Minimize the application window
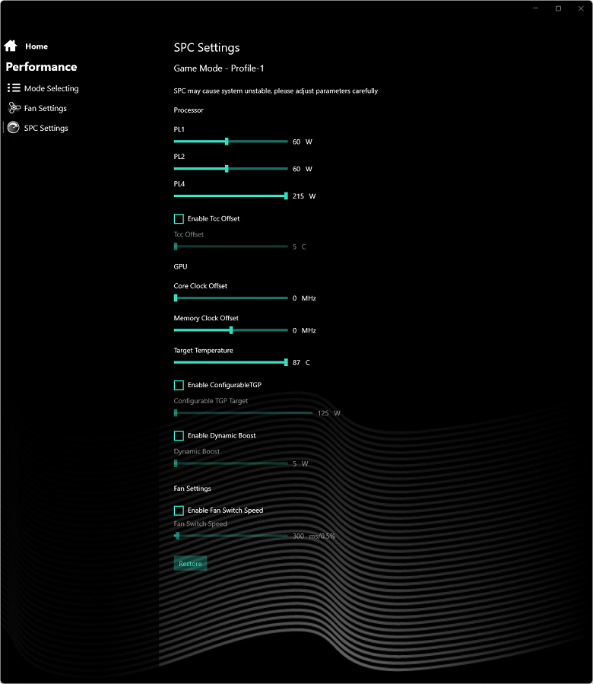This screenshot has width=593, height=684. [x=535, y=8]
